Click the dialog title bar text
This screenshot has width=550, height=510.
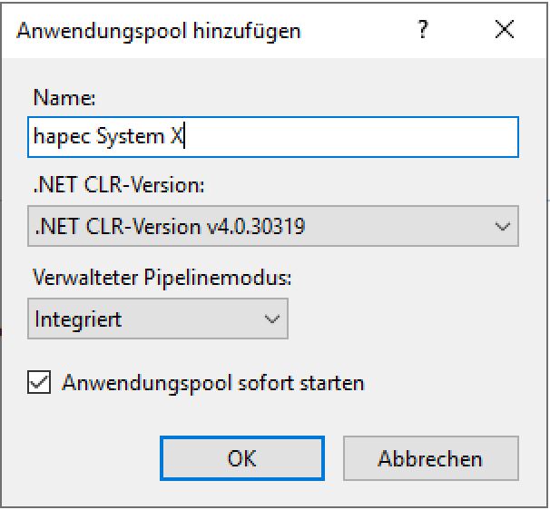160,32
